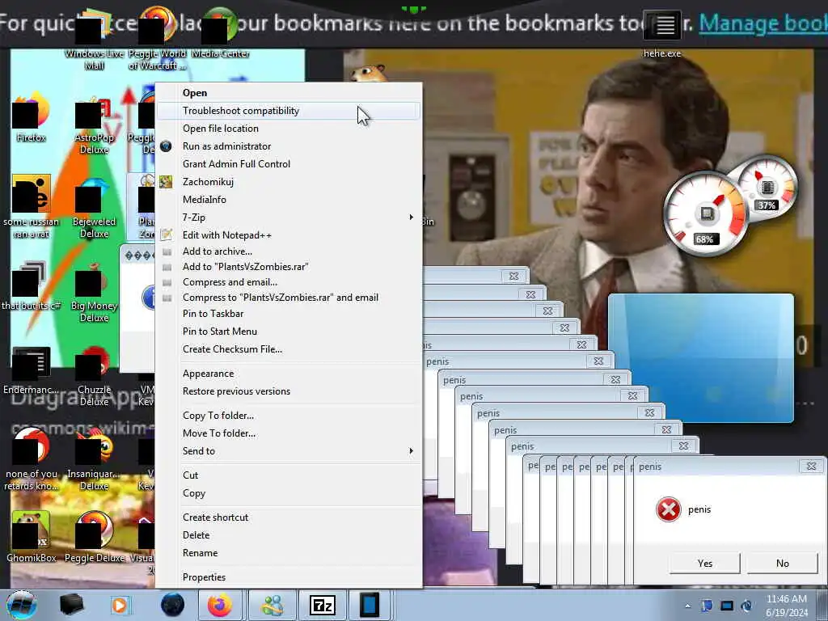Choose Appearance from the context menu
The image size is (828, 621).
click(289, 374)
